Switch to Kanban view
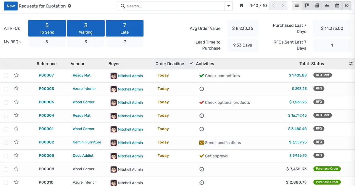Image resolution: width=355 pixels, height=186 pixels. pyautogui.click(x=307, y=6)
